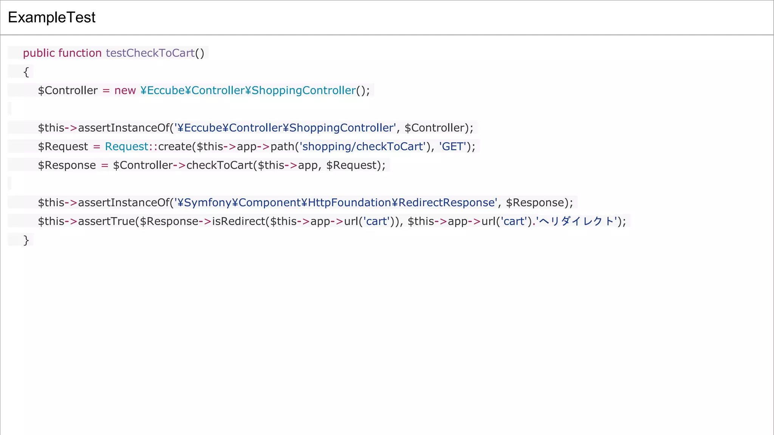Click the ExampleTest slide title
This screenshot has width=774, height=435.
click(x=52, y=17)
